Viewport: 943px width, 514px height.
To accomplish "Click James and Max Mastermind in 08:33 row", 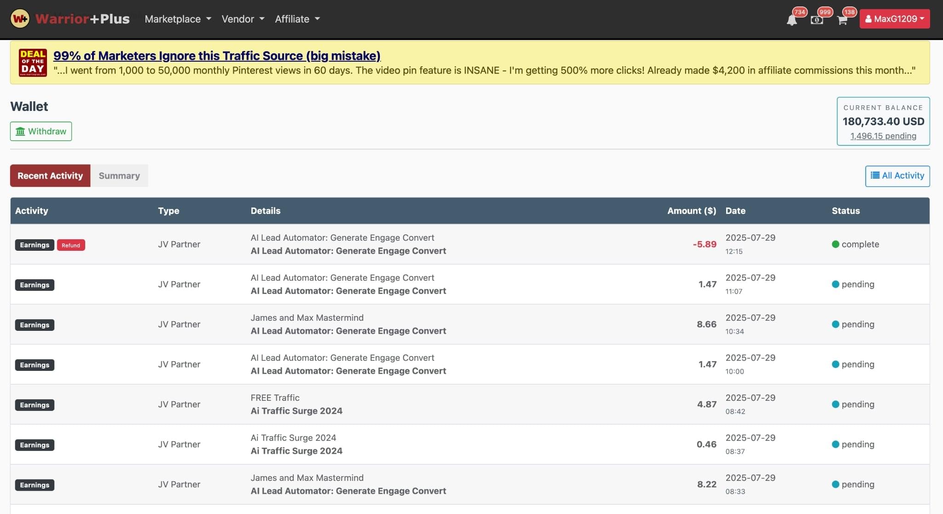I will point(307,478).
